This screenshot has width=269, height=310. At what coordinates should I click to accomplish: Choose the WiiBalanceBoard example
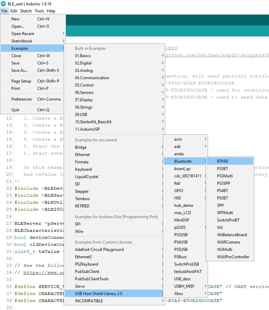232,235
